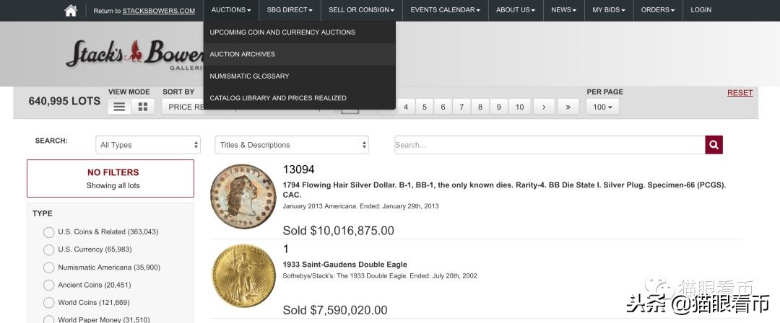Image resolution: width=780 pixels, height=323 pixels.
Task: Click the Stack's Bowers Galleries logo
Action: coord(135,53)
